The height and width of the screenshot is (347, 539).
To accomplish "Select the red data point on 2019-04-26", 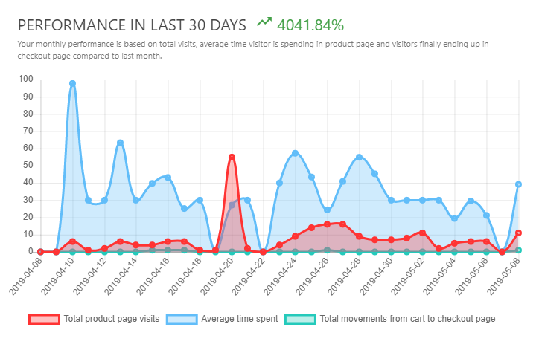I will [x=328, y=224].
